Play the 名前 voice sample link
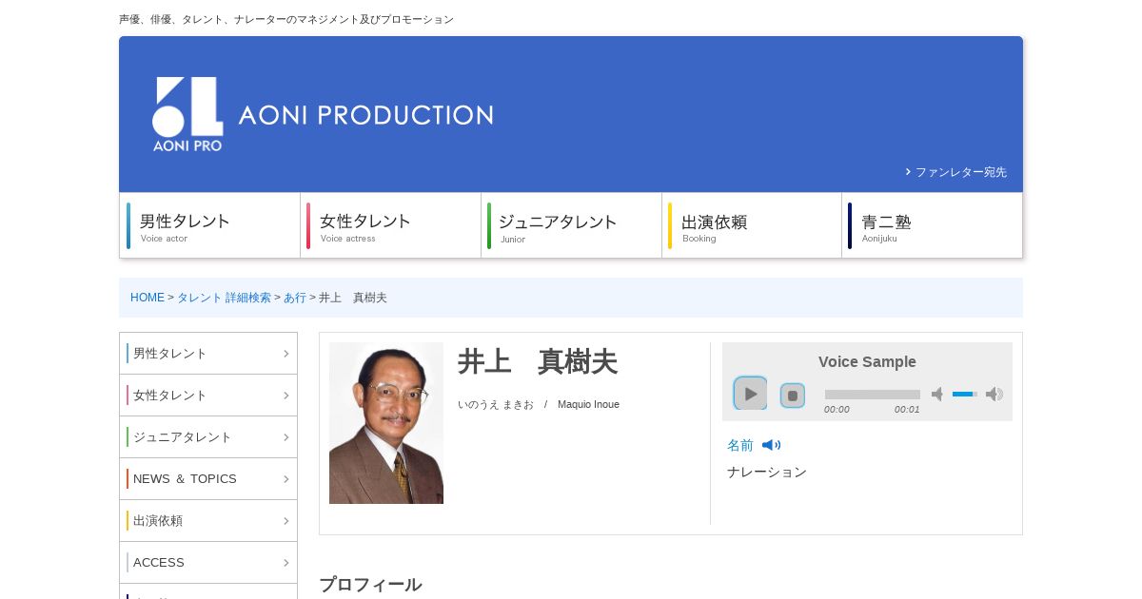 point(740,445)
